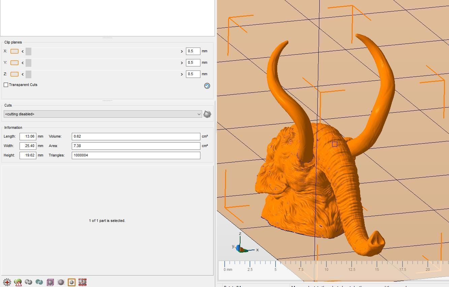This screenshot has height=287, width=449.
Task: Click the Z clip plane 0.5 mm field
Action: point(193,74)
